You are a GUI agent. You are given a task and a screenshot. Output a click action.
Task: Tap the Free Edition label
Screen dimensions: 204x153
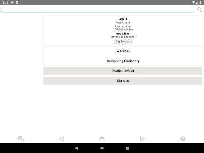pyautogui.click(x=123, y=33)
